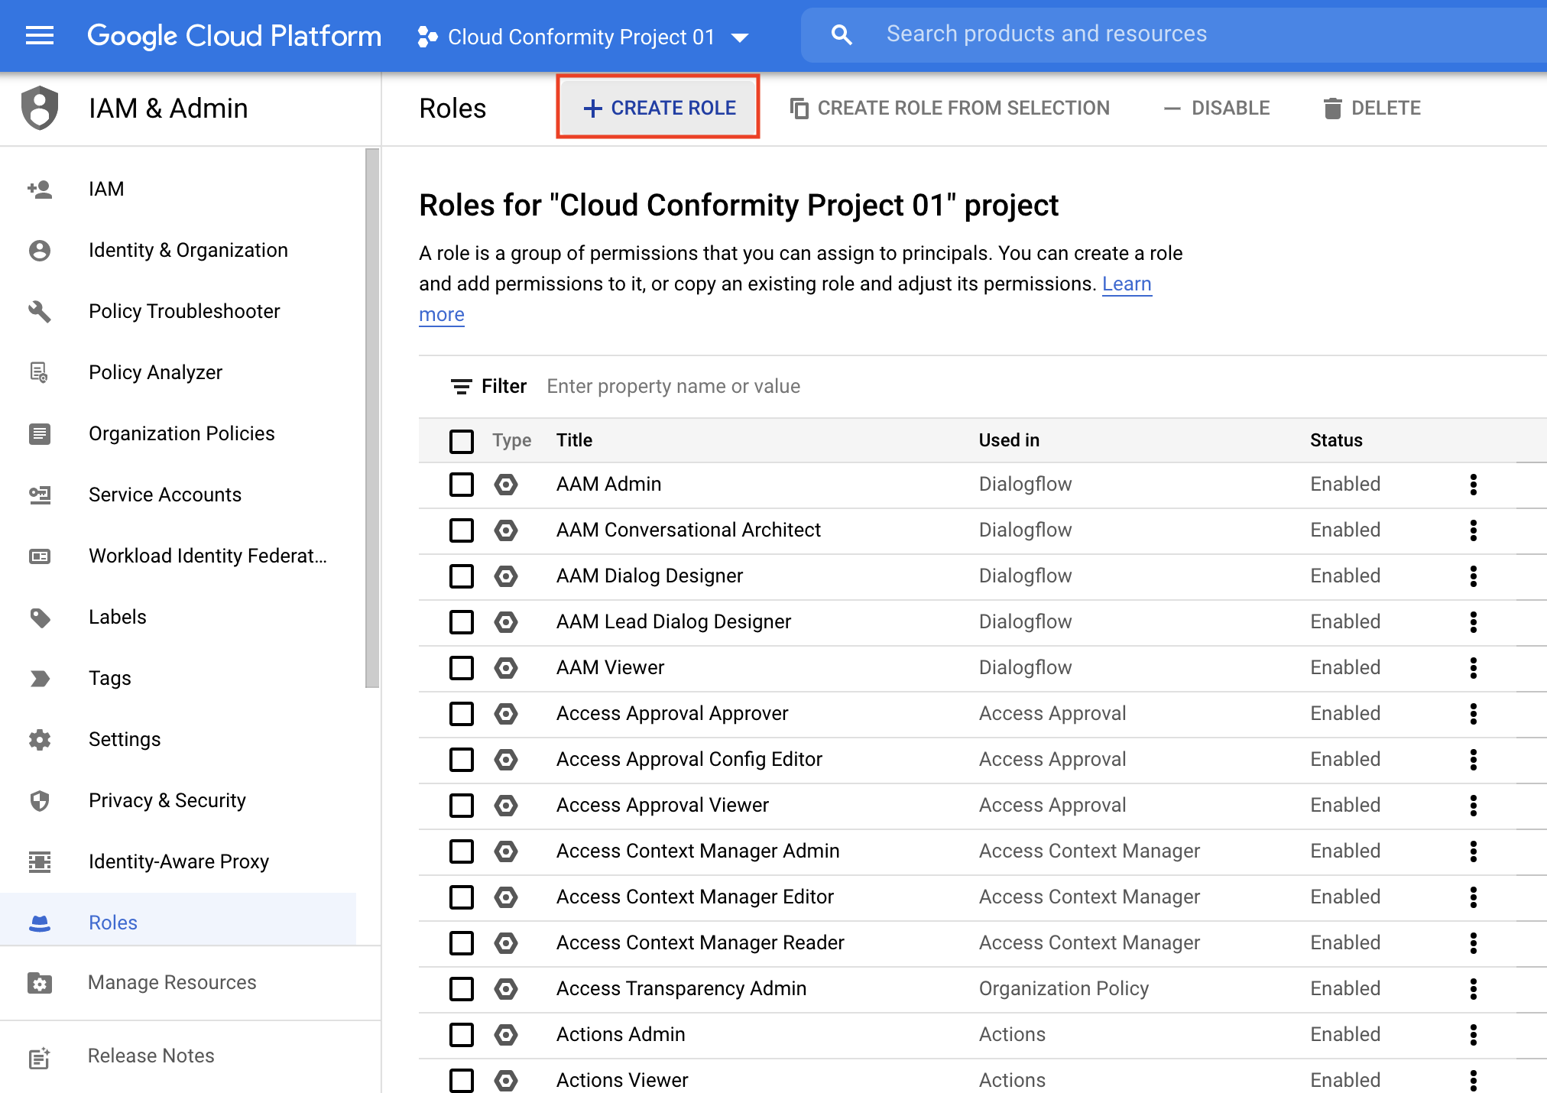1547x1093 pixels.
Task: Click the CREATE ROLE button
Action: coord(658,108)
